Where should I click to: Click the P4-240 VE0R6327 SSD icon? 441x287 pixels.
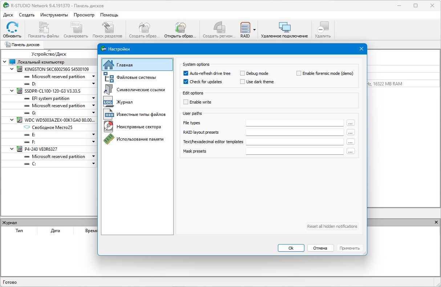click(x=20, y=149)
